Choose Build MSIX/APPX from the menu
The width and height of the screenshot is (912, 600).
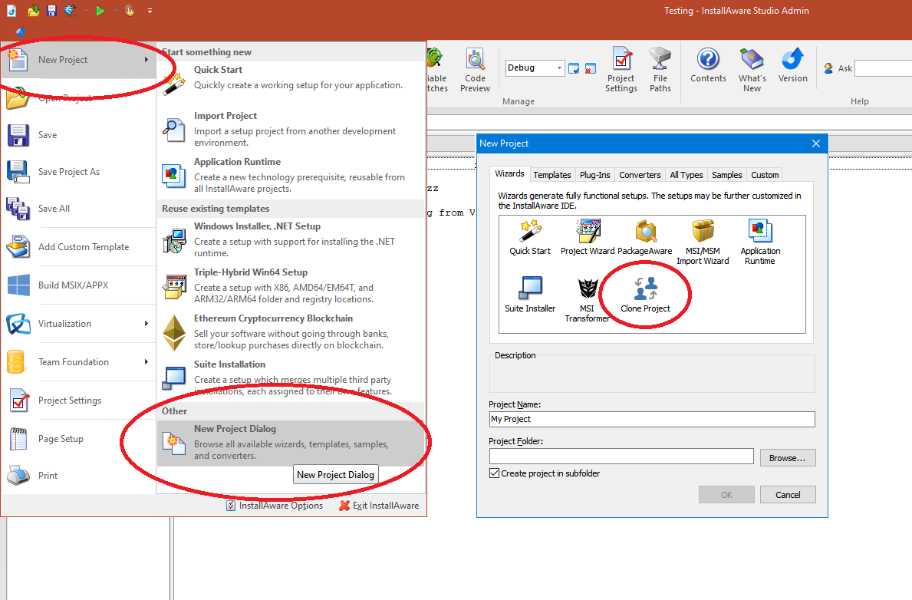pos(78,285)
